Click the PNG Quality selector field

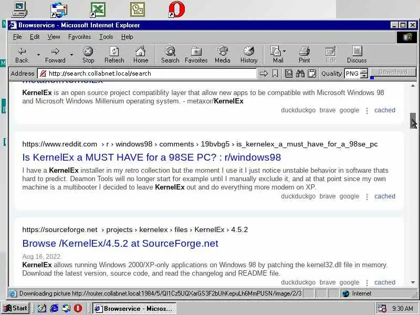tap(352, 73)
